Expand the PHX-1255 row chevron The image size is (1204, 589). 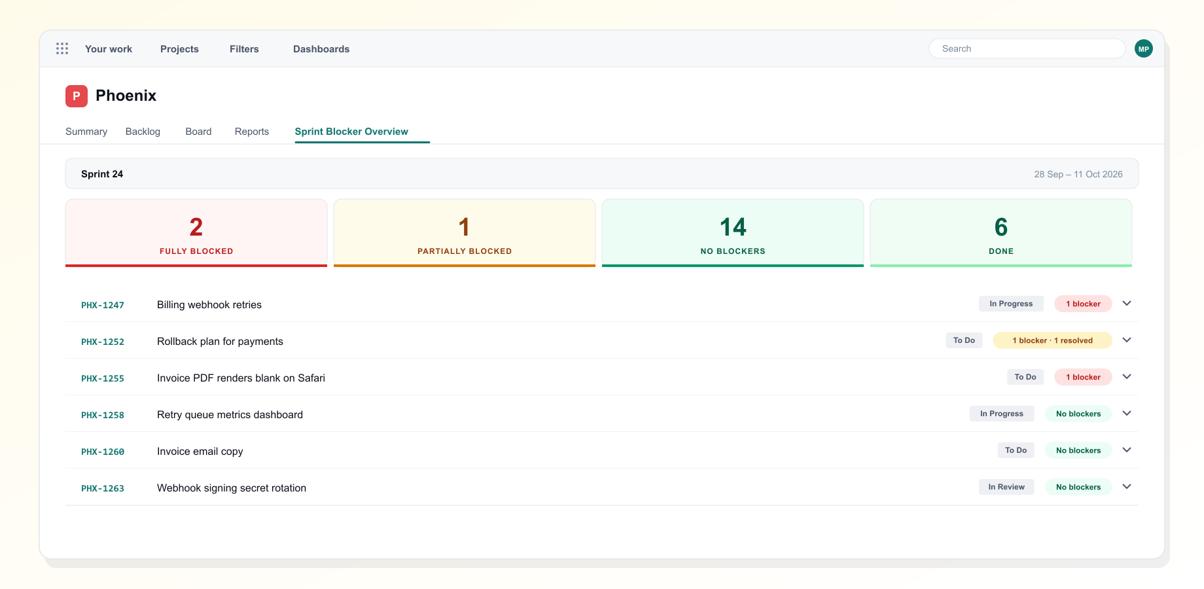click(1127, 377)
